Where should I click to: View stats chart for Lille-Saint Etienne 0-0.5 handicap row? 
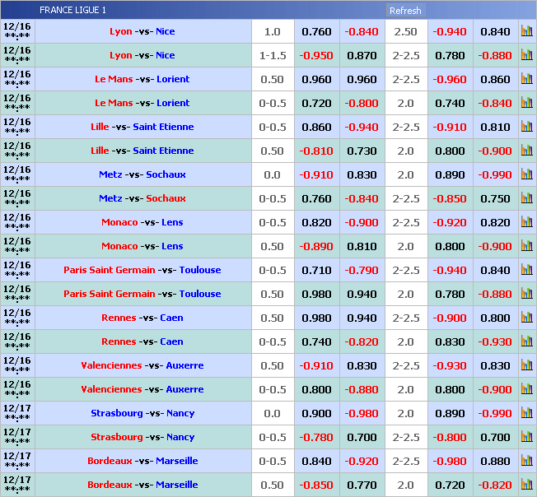[x=527, y=128]
